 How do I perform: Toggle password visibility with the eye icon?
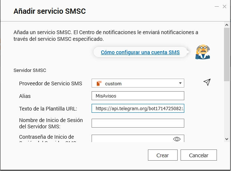coord(177,139)
